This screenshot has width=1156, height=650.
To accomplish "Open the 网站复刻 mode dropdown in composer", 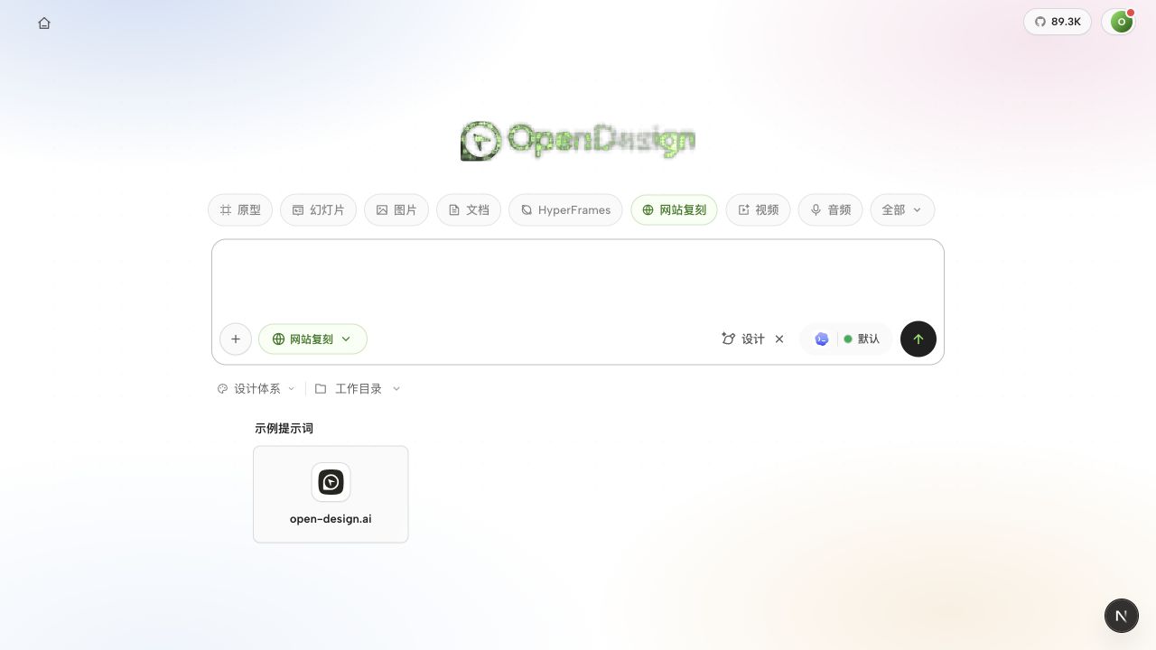I will [x=312, y=339].
